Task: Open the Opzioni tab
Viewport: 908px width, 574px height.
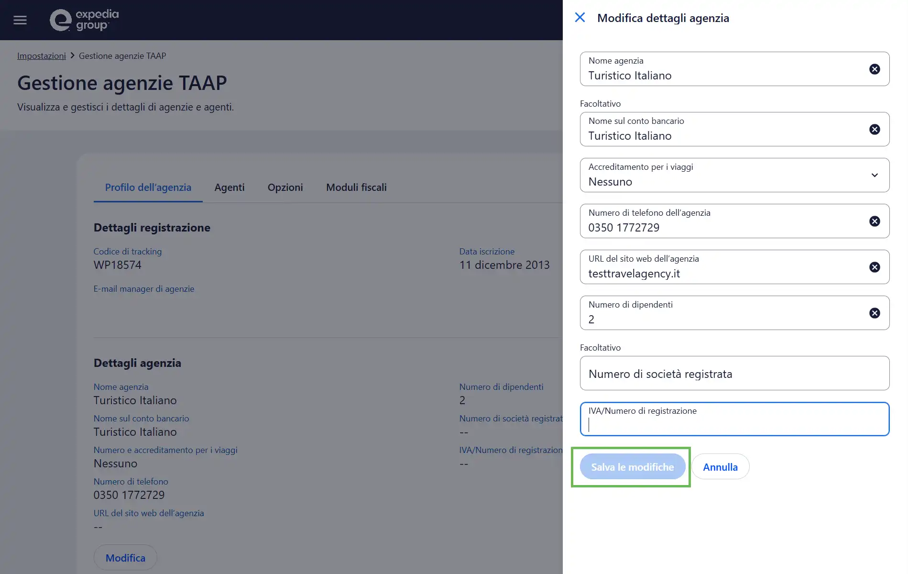Action: 285,188
